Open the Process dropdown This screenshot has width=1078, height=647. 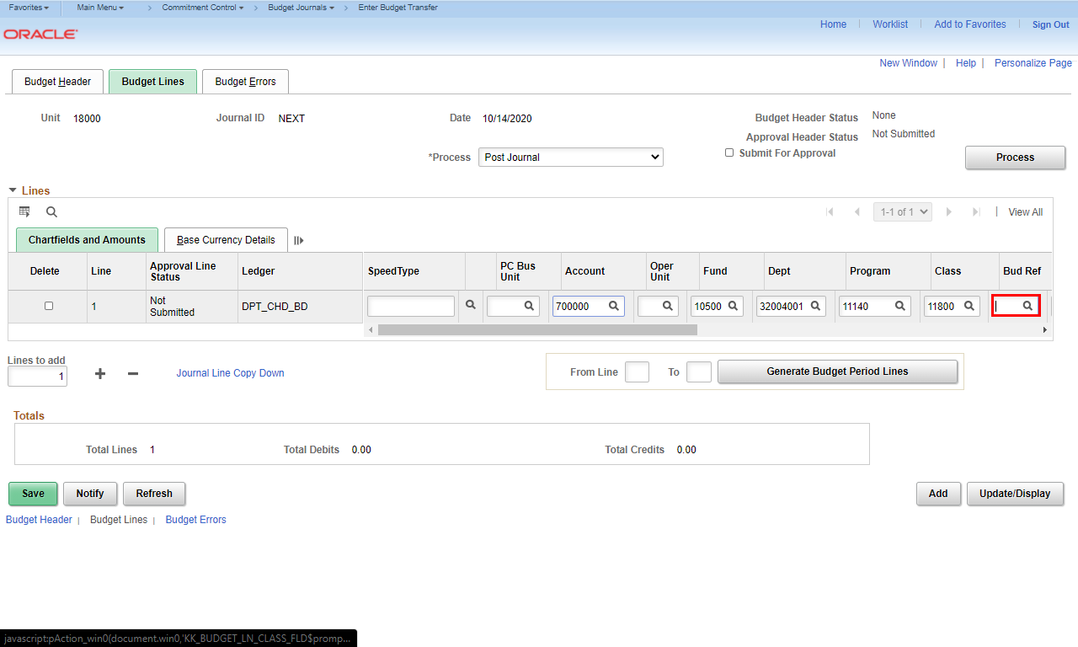tap(570, 158)
